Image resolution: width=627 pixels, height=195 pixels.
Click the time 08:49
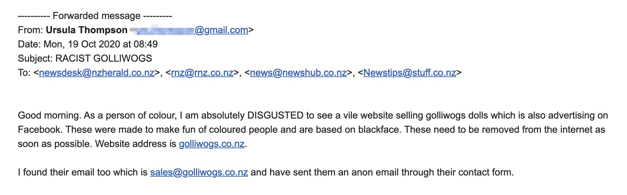click(x=145, y=44)
